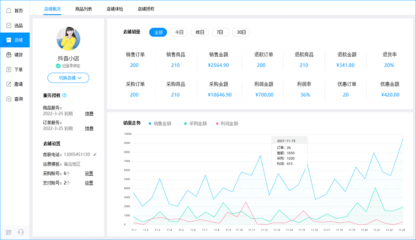Click 续费 link for 商品服务
The height and width of the screenshot is (240, 416).
[x=89, y=114]
